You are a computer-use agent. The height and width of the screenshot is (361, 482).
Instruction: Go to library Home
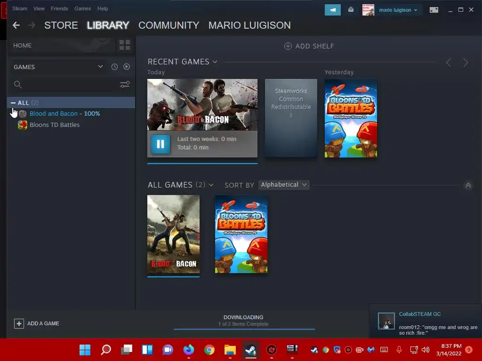23,45
